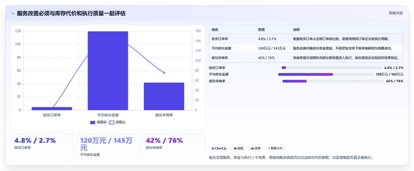
Task: Click the icon in the 数据卡片 tag
Action: 269,148
